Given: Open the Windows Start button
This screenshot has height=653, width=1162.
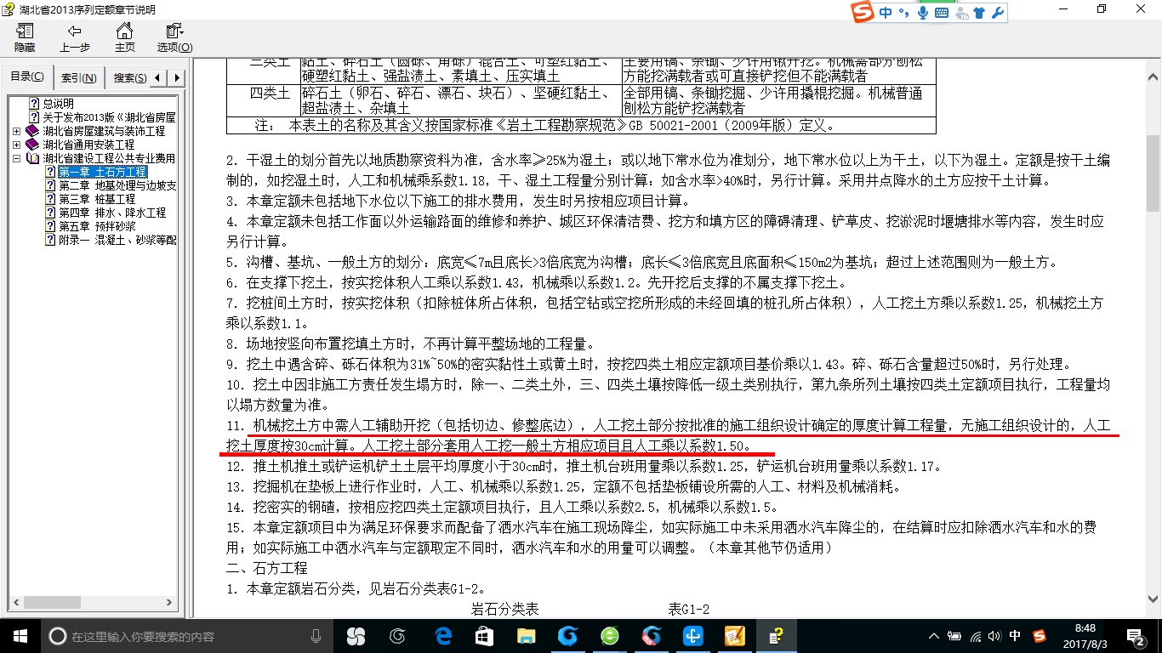Looking at the screenshot, I should pos(20,636).
